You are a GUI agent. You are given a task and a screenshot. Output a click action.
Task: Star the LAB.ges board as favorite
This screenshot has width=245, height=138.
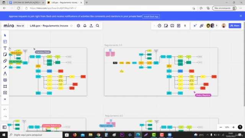72,26
